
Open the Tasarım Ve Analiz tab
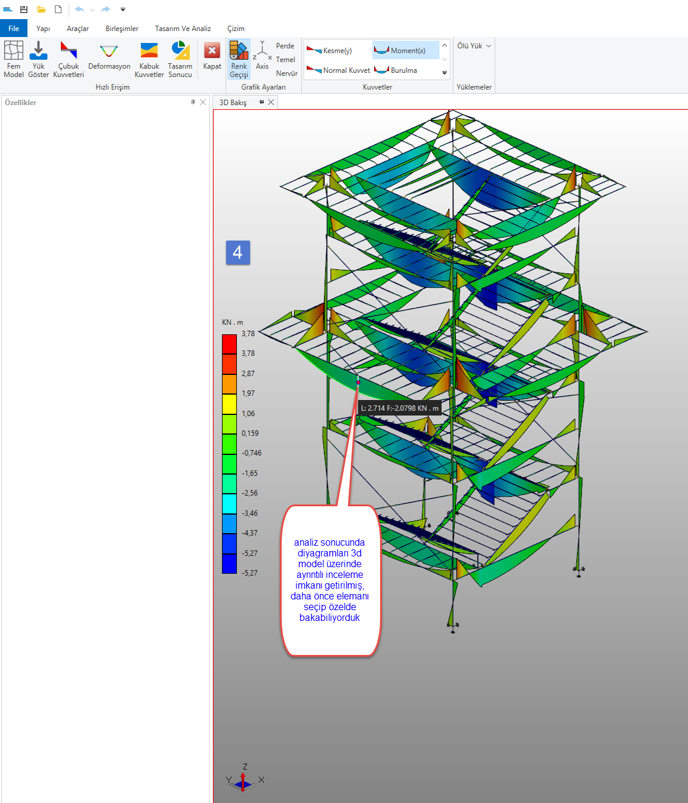[183, 29]
